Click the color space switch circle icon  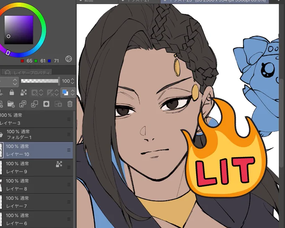[68, 59]
